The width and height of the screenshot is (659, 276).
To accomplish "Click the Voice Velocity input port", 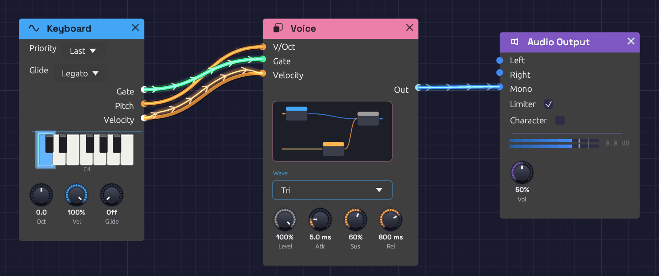I will coord(263,73).
